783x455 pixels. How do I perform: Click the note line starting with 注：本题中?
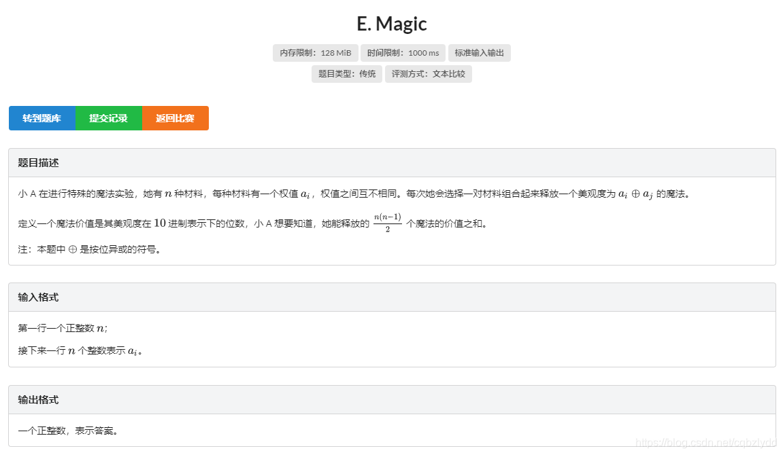90,249
